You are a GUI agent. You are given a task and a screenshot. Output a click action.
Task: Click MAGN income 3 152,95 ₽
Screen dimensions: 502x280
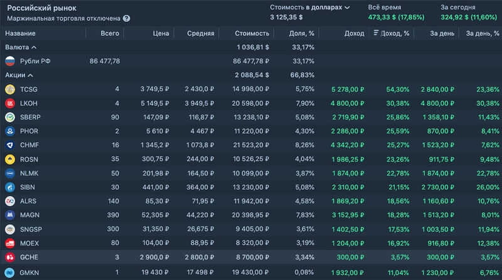coord(348,215)
